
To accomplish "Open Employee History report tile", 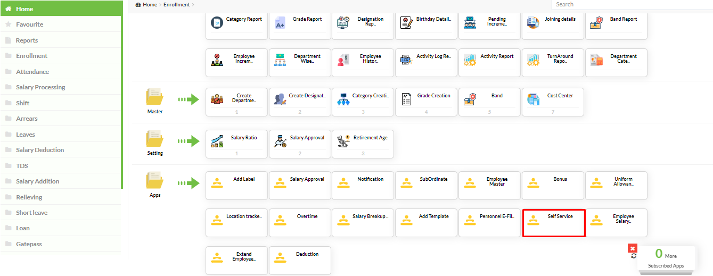I will click(x=363, y=62).
